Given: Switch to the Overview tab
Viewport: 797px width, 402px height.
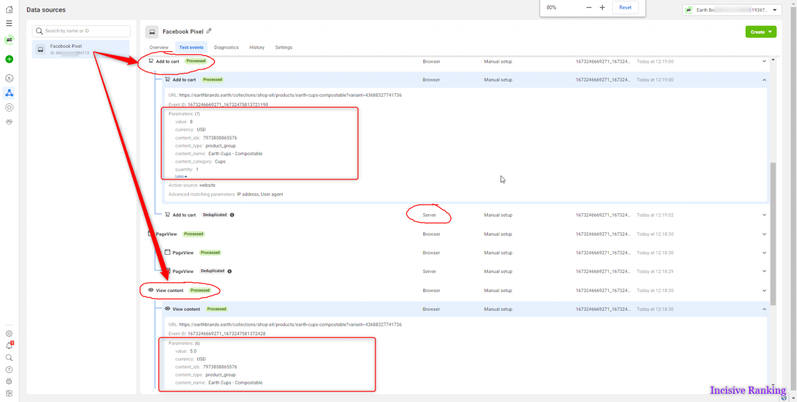Looking at the screenshot, I should click(x=159, y=47).
